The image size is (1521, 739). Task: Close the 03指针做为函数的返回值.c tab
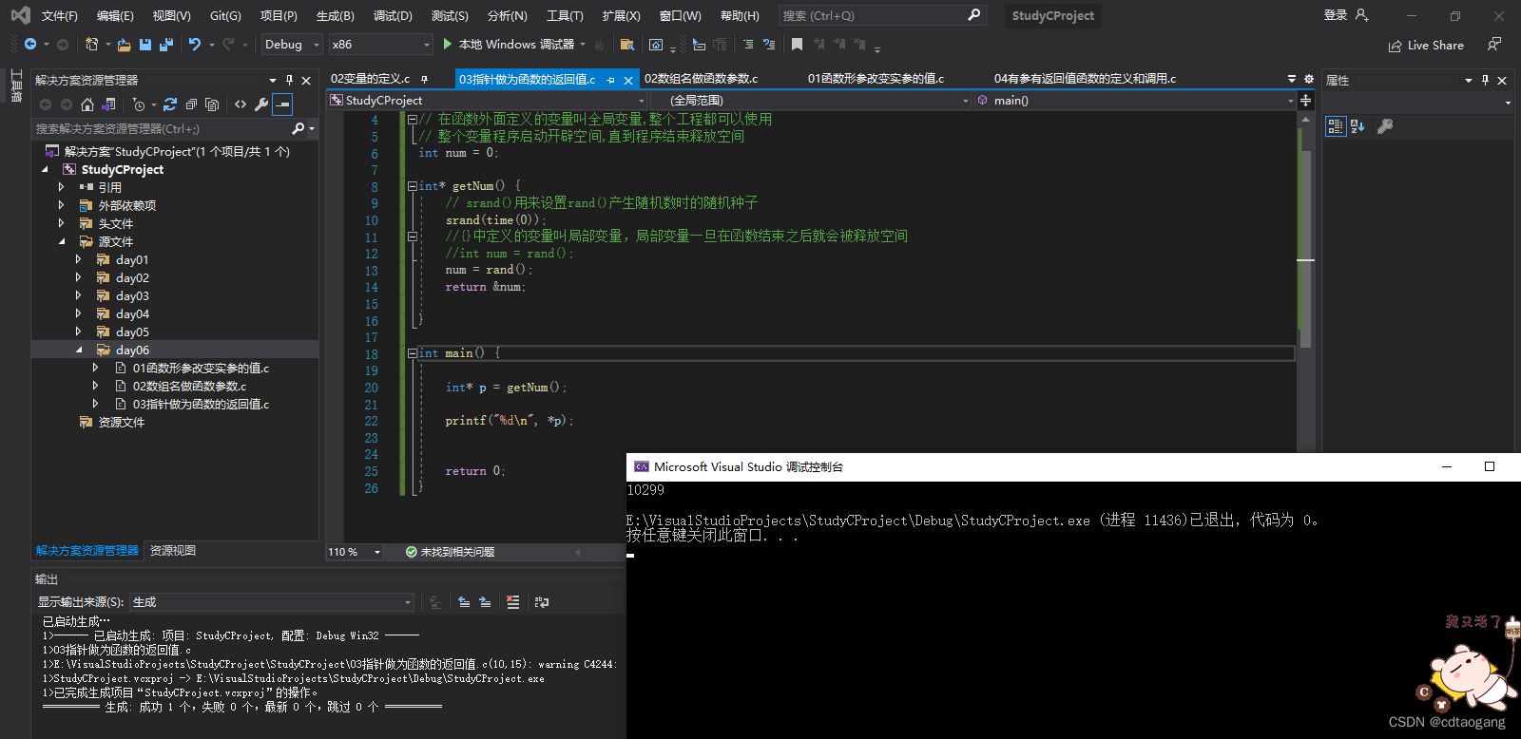(x=628, y=80)
